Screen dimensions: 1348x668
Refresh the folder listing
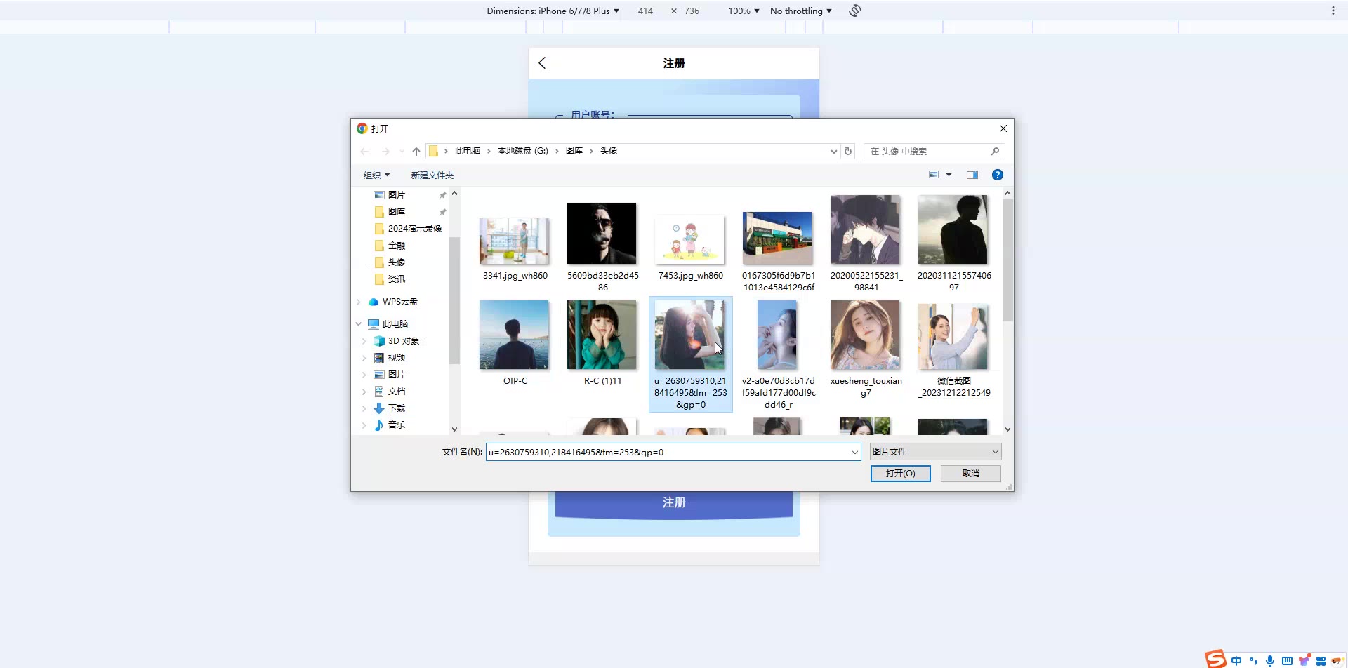pos(848,152)
